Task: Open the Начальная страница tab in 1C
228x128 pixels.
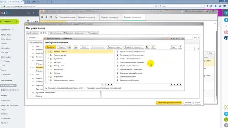Action: coord(67,17)
